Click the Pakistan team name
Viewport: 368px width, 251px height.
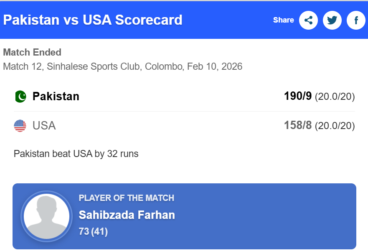56,96
